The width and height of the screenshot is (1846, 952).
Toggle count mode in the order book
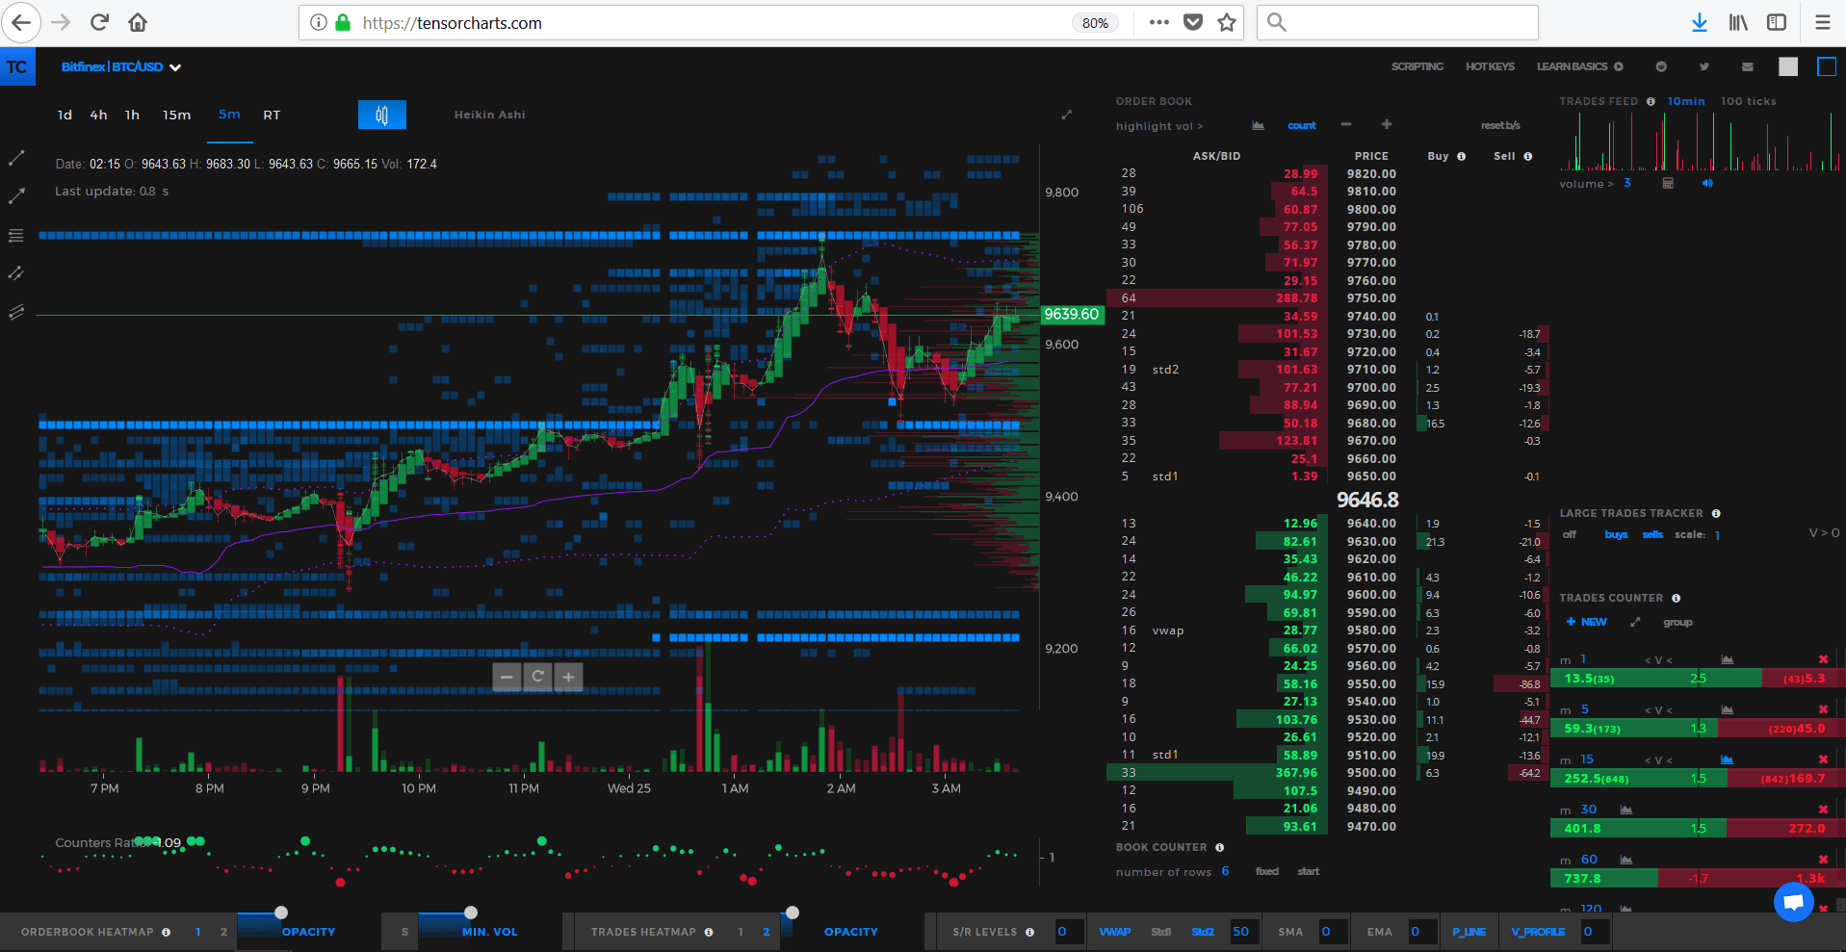[1301, 125]
